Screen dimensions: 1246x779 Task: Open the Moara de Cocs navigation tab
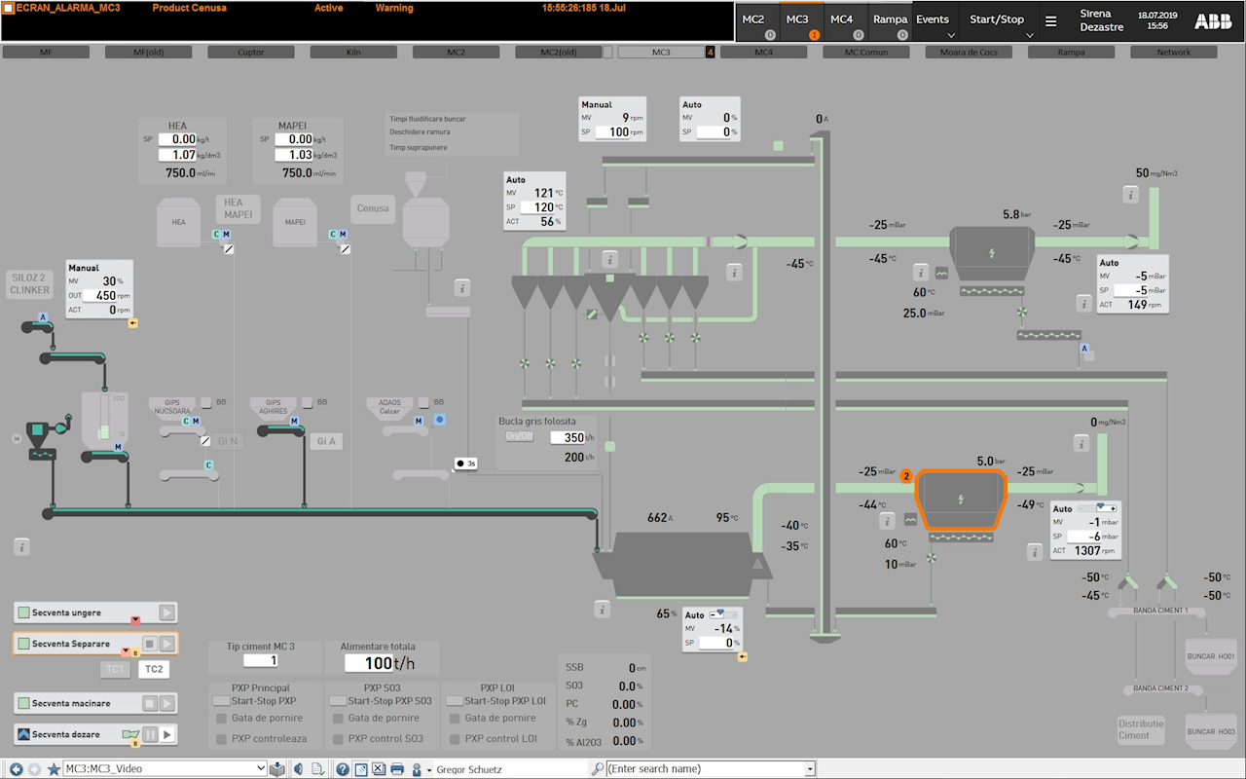[969, 53]
